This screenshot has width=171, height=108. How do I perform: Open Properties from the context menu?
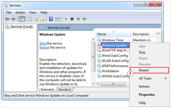[150, 95]
